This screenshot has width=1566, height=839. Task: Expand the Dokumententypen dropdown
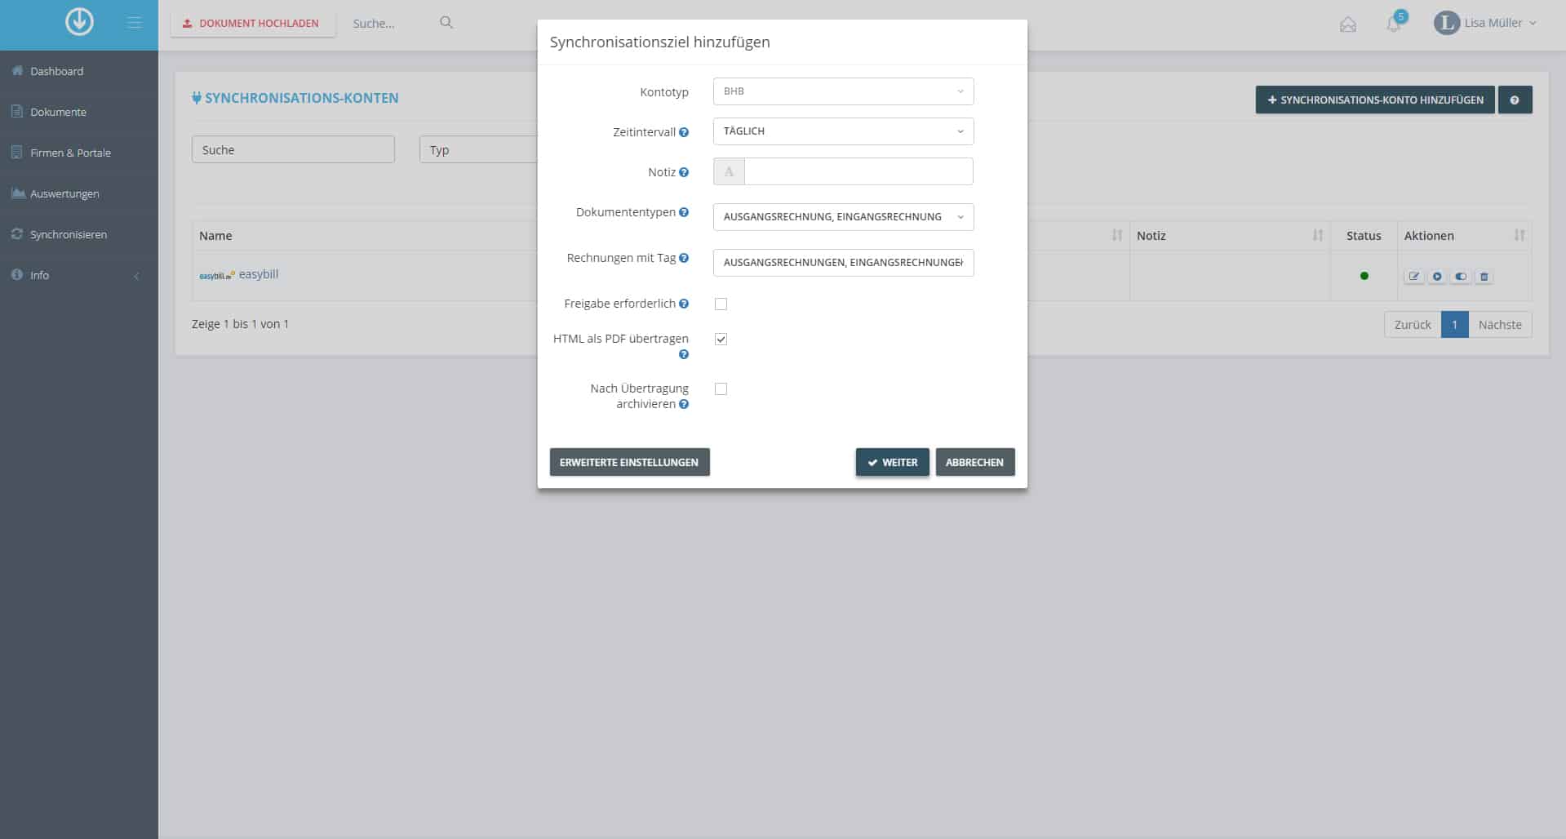(x=843, y=217)
